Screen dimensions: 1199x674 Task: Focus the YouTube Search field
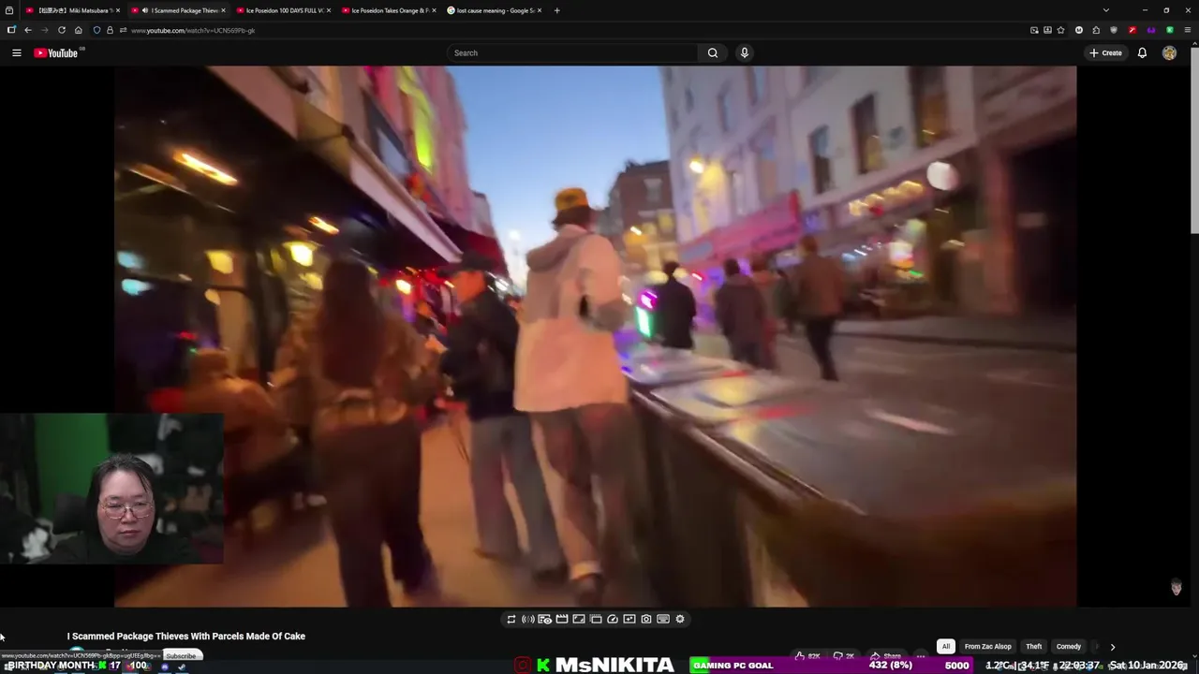pos(571,53)
